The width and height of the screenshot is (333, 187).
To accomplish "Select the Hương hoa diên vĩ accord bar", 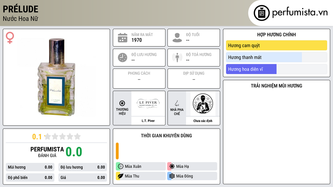I will [x=276, y=69].
